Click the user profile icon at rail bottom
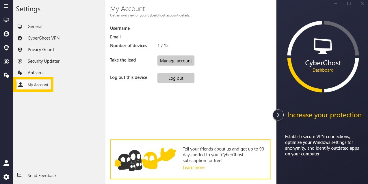Viewport: 368px width, 184px height. 6,163
